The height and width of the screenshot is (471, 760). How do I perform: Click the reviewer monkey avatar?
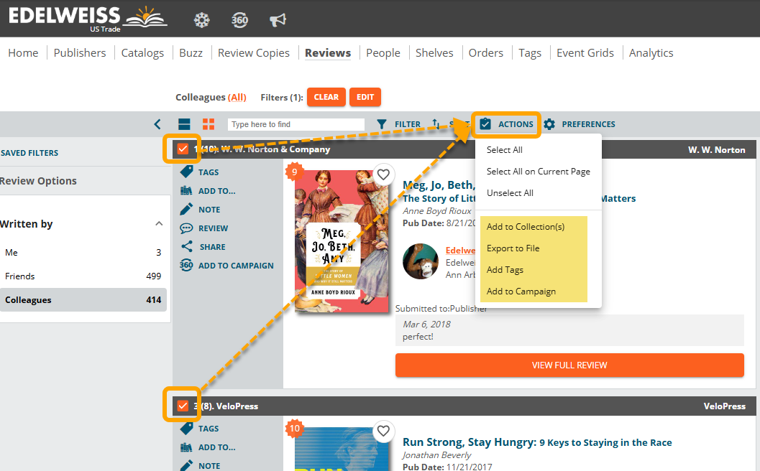pos(421,261)
